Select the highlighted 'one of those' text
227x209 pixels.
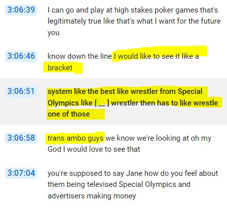[x=68, y=114]
